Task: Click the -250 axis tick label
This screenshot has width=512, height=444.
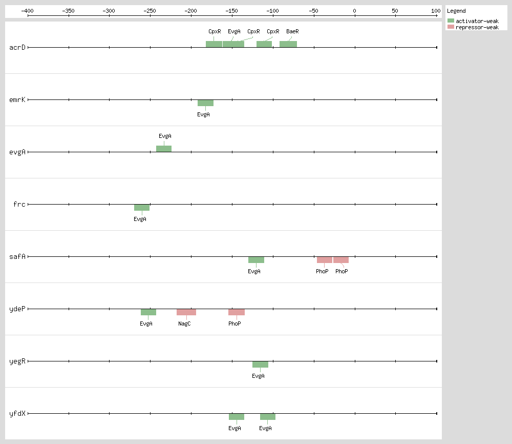Action: [x=150, y=11]
